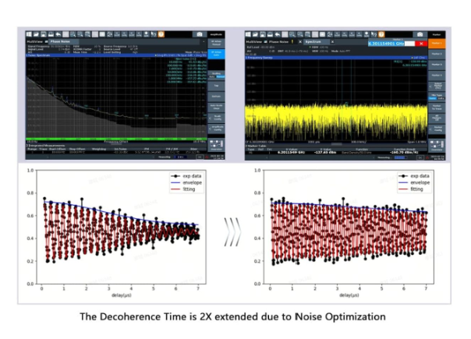Click Windows start icon in left analyzer toolbar
471x339 pixels.
pyautogui.click(x=29, y=34)
